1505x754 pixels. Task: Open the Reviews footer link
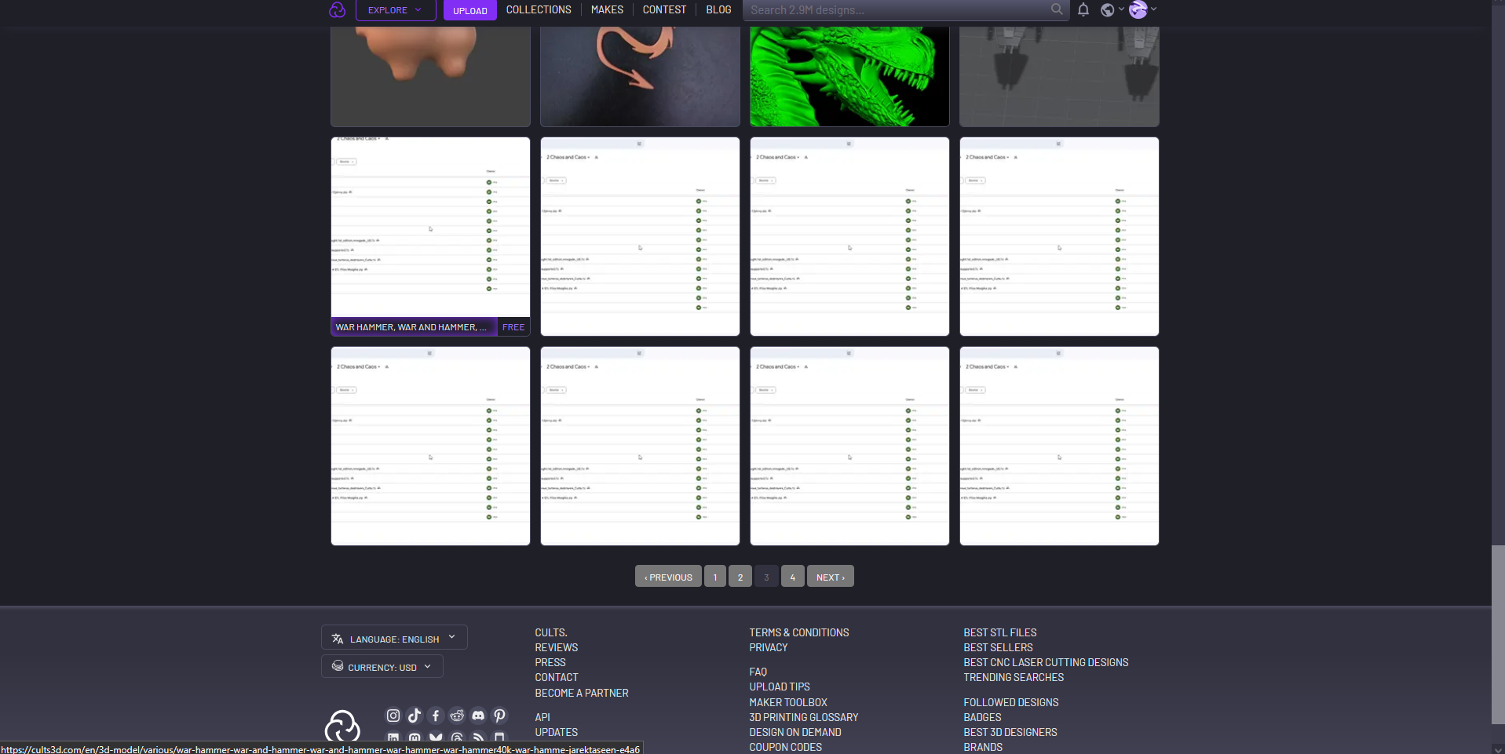tap(557, 647)
